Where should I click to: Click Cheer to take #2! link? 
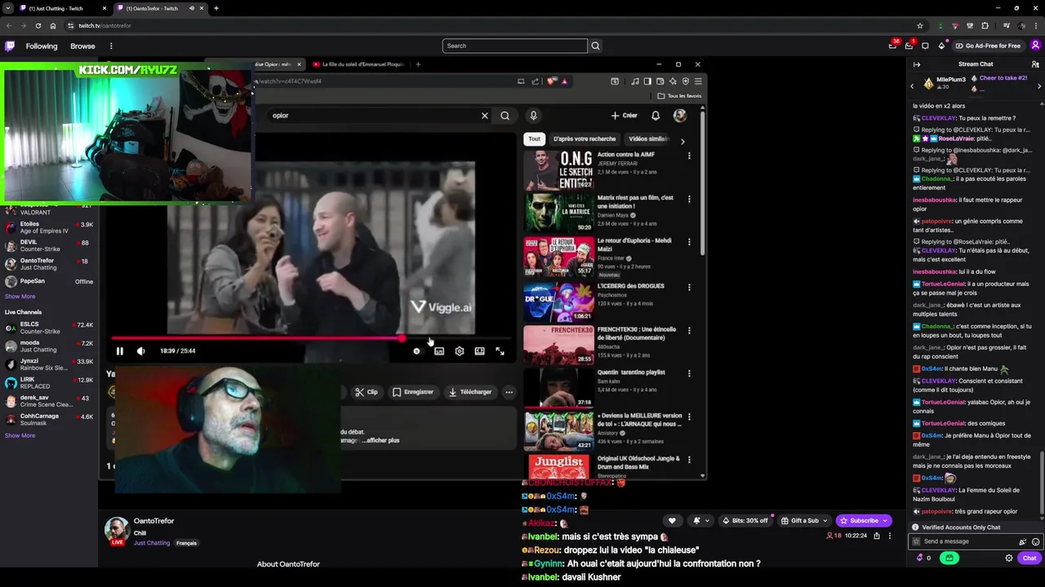tap(1003, 77)
